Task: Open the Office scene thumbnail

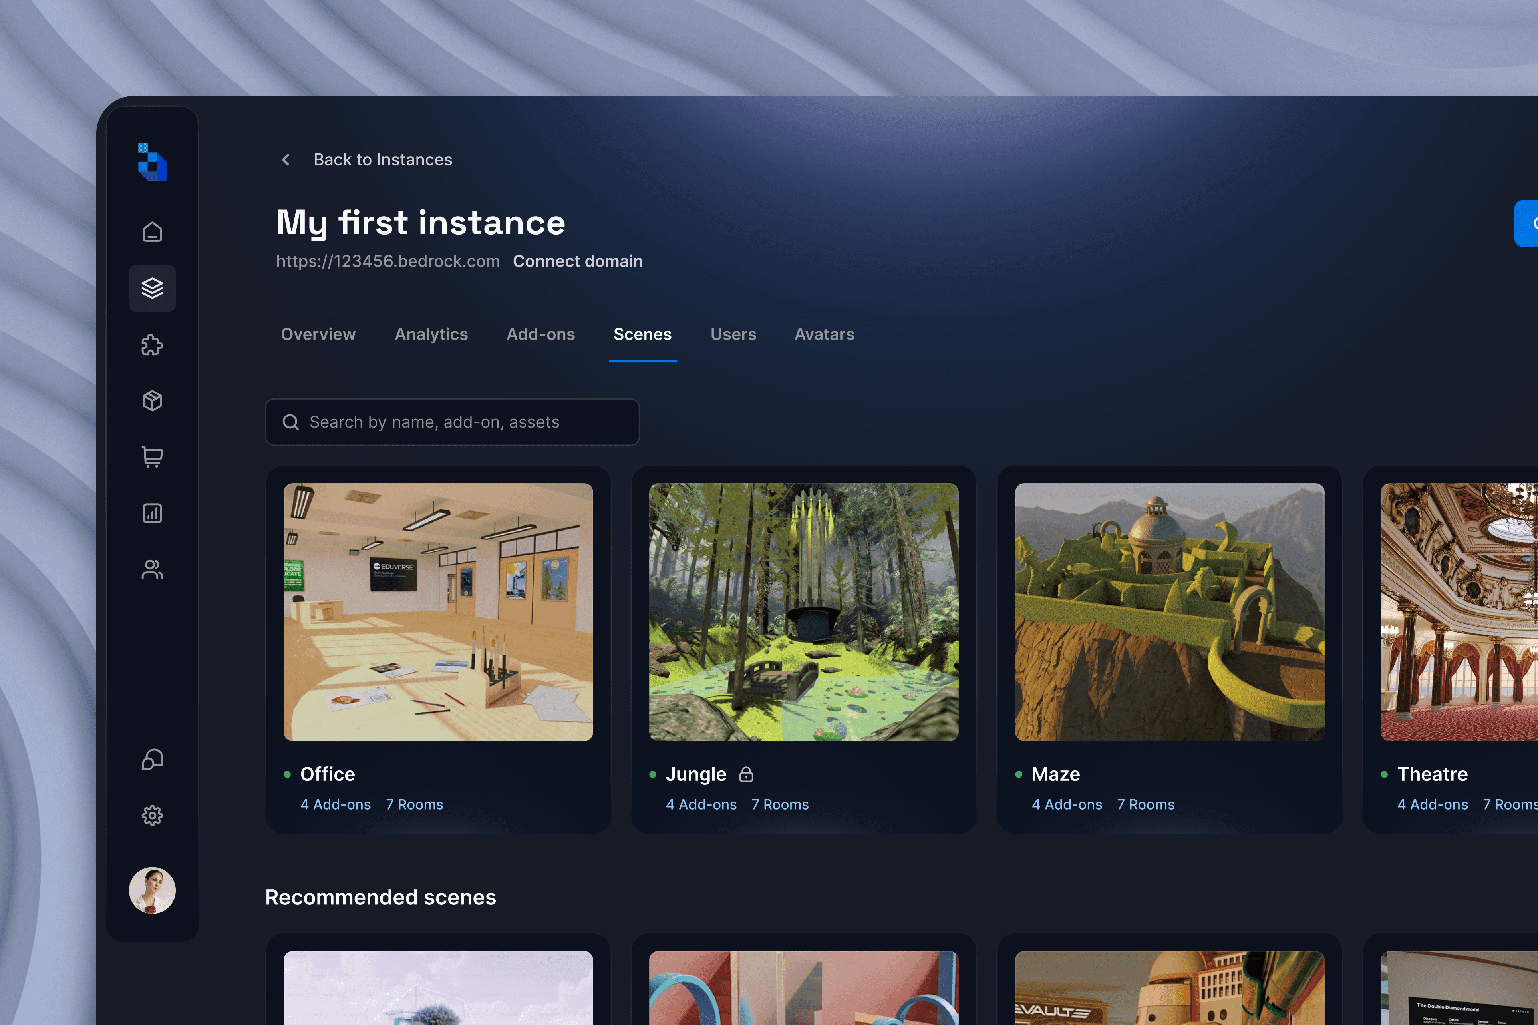Action: tap(438, 612)
